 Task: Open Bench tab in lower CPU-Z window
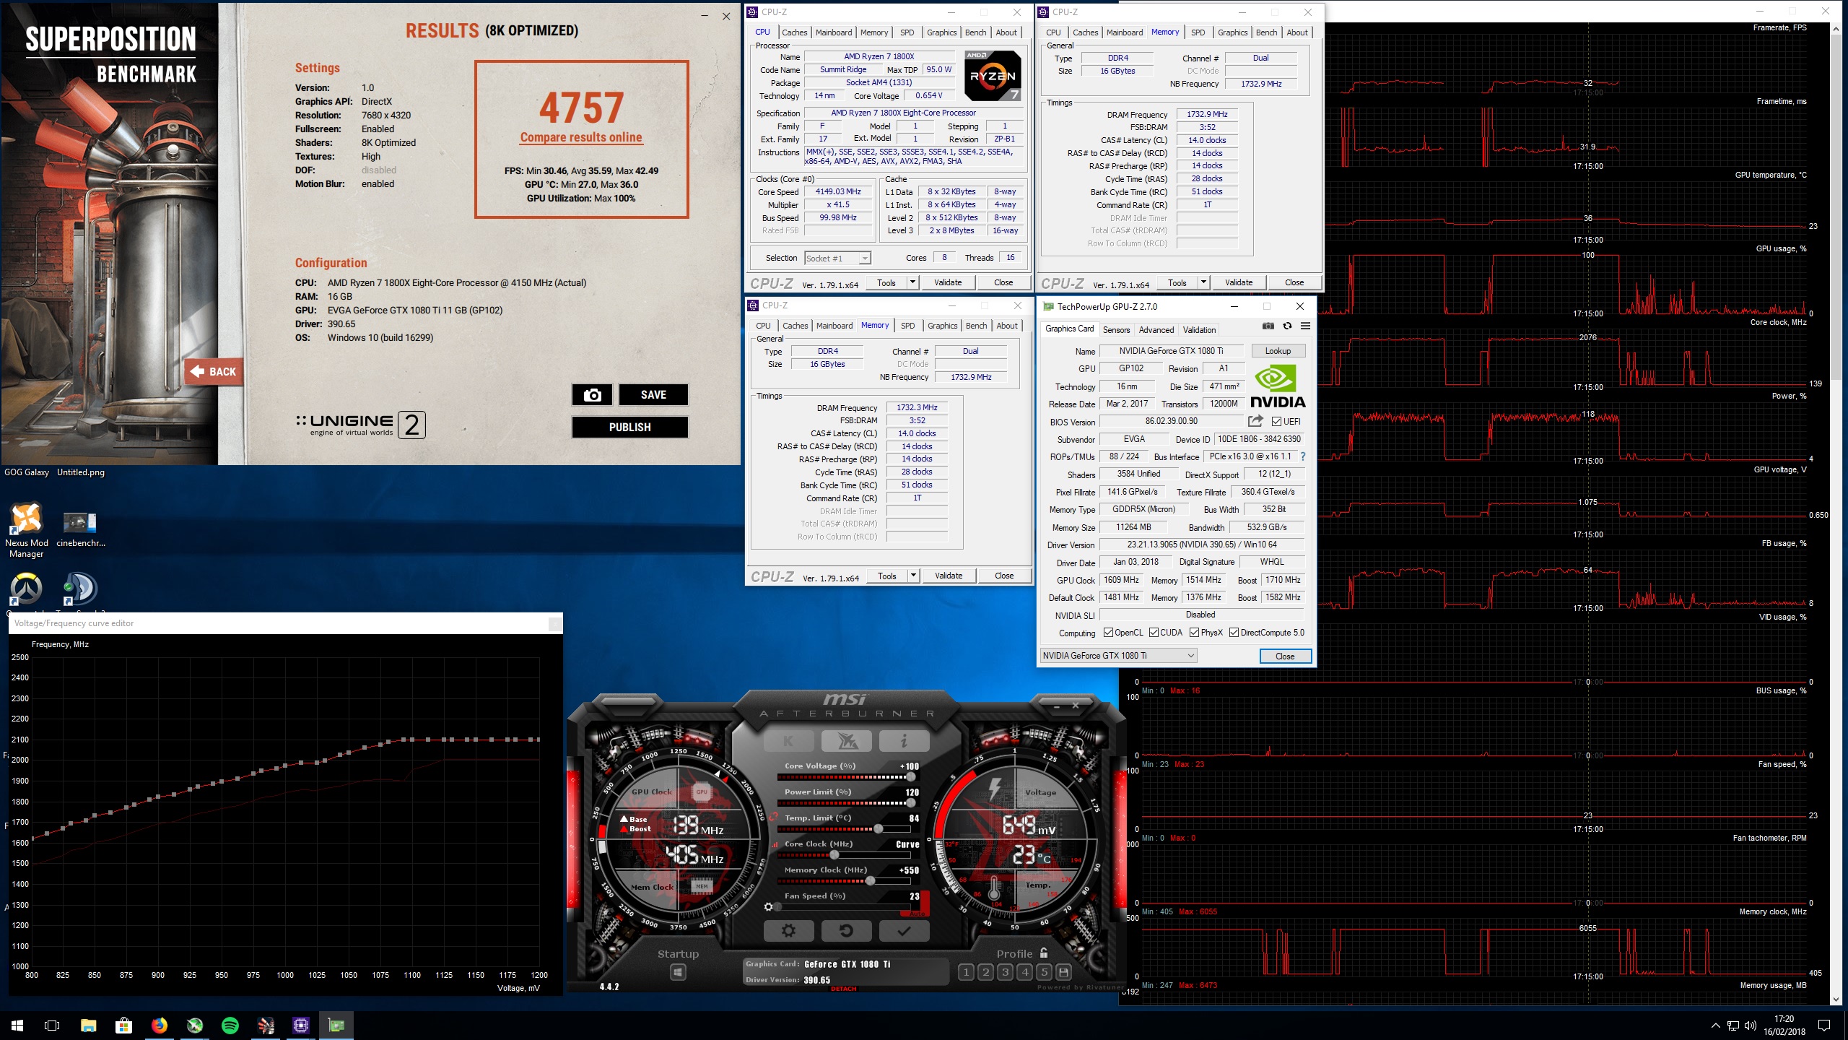[x=976, y=326]
